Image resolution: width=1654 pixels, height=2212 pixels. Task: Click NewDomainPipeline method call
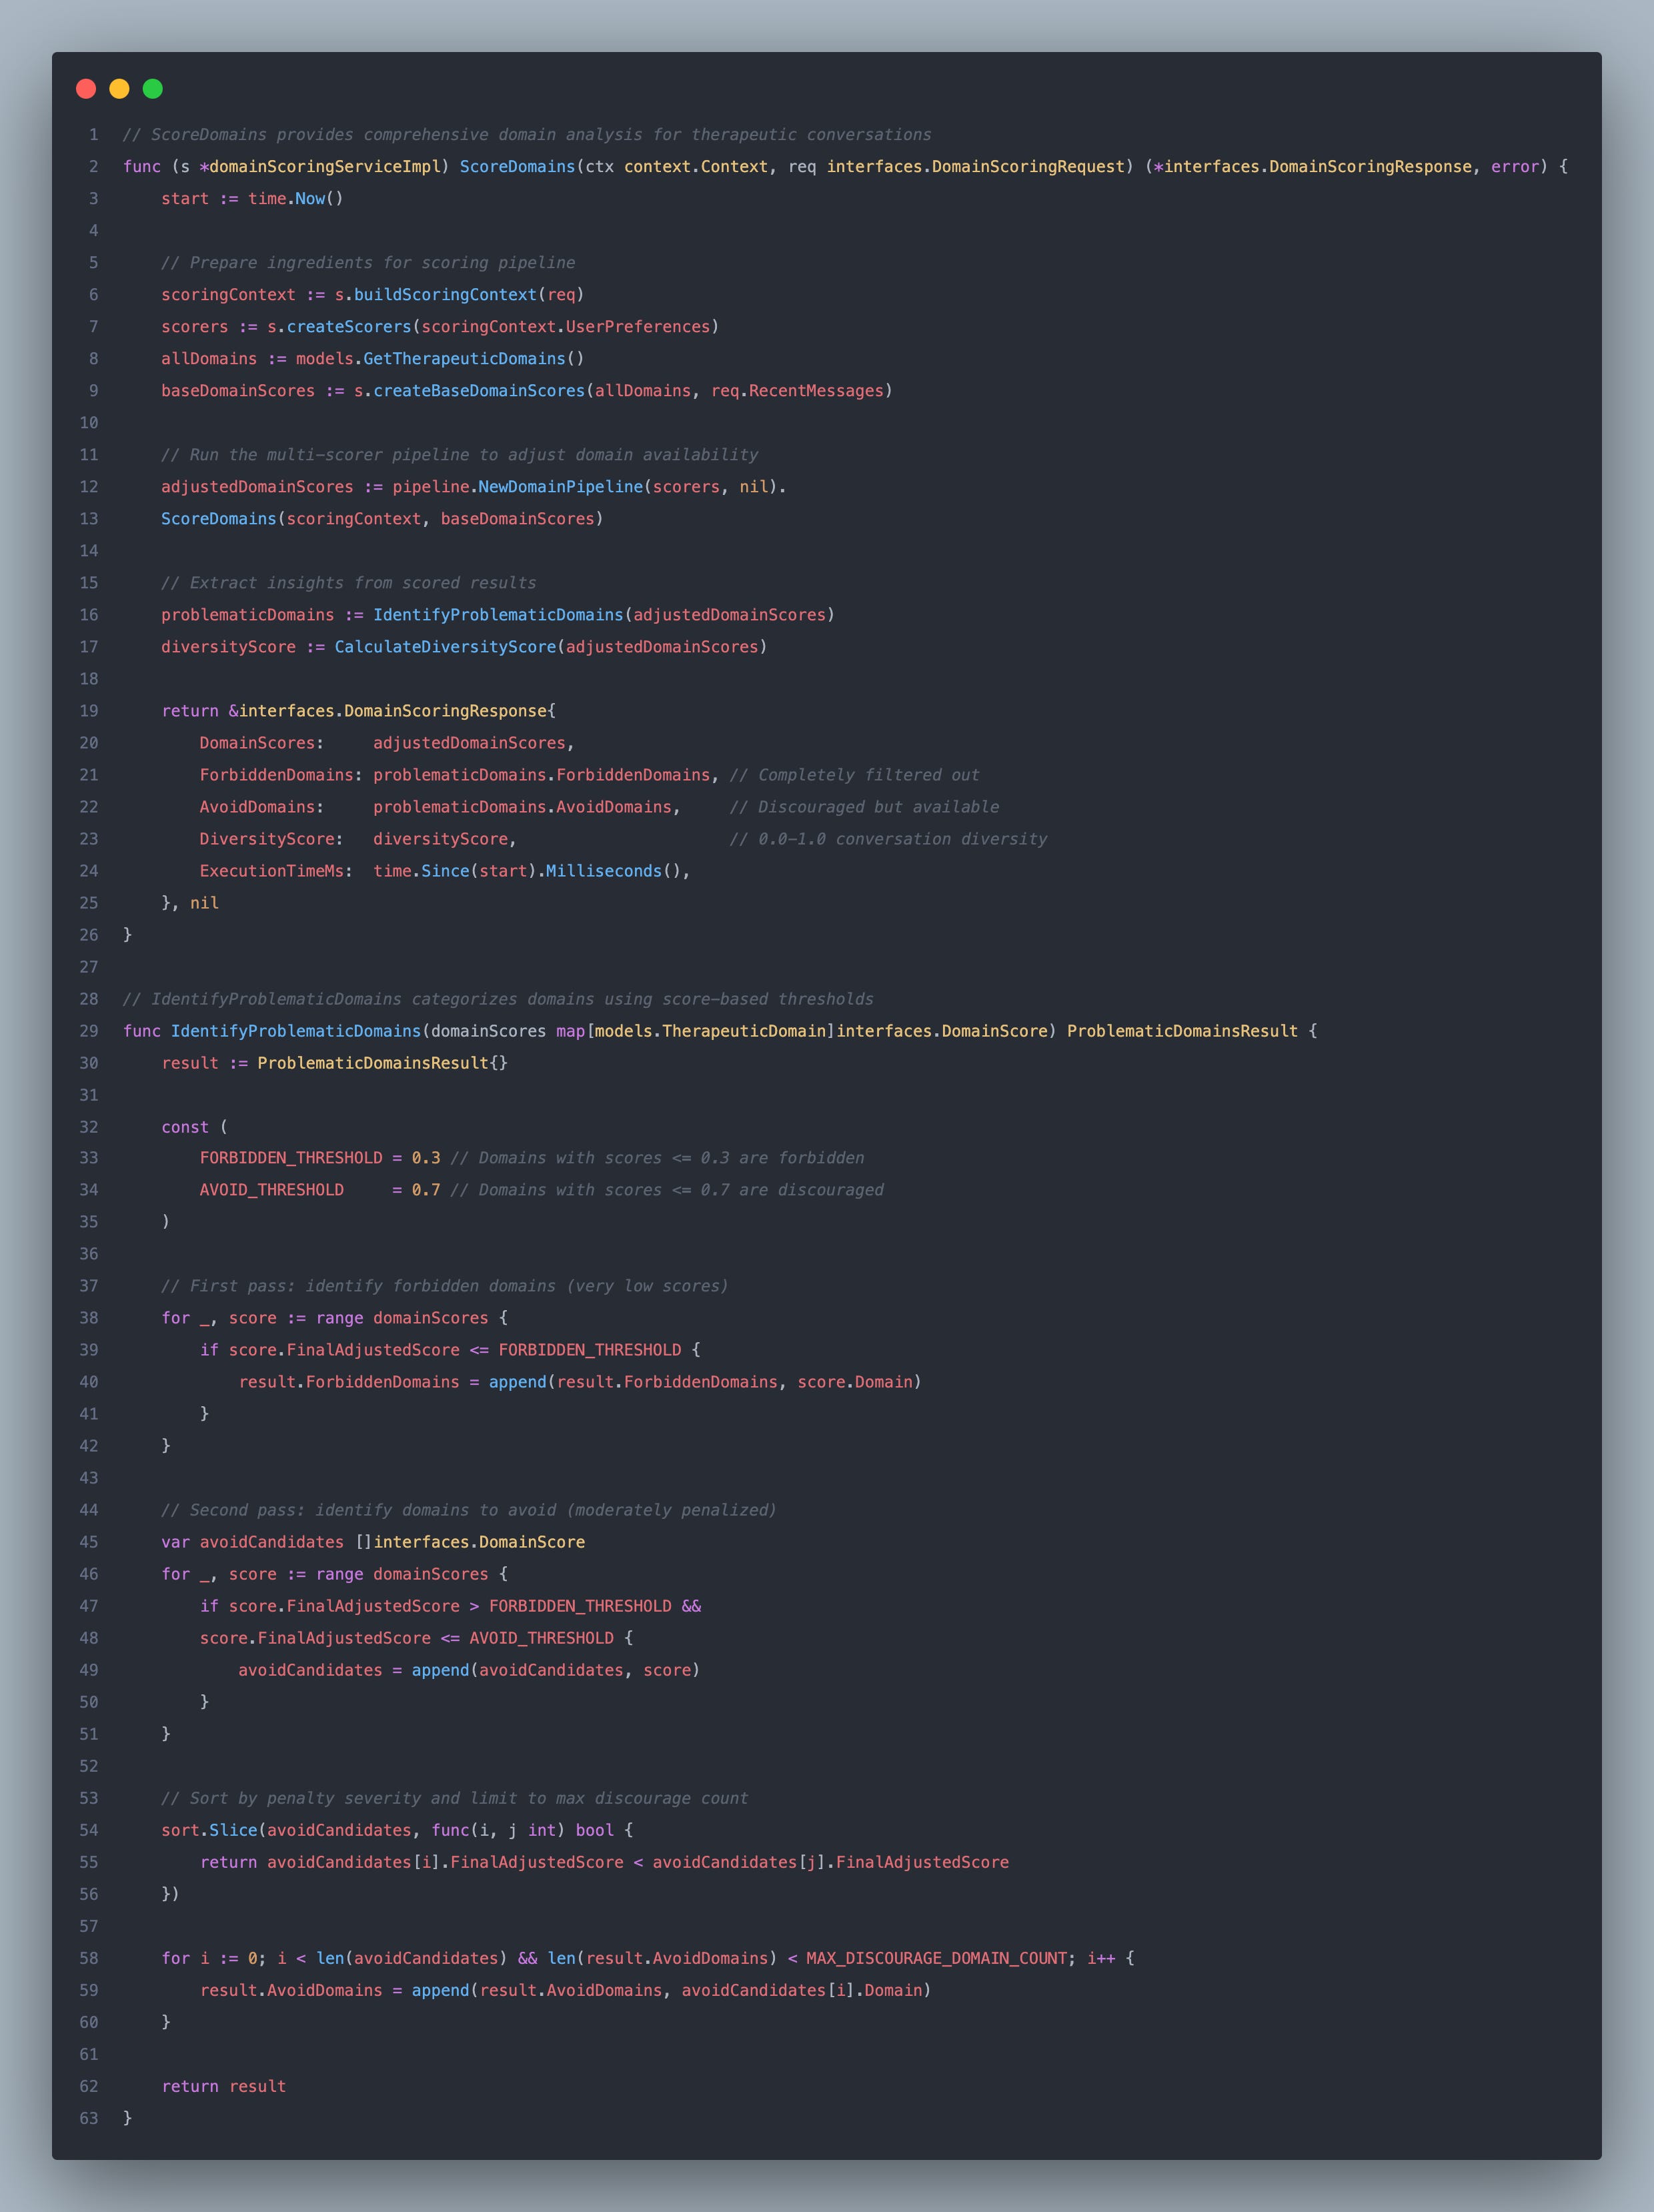point(560,487)
